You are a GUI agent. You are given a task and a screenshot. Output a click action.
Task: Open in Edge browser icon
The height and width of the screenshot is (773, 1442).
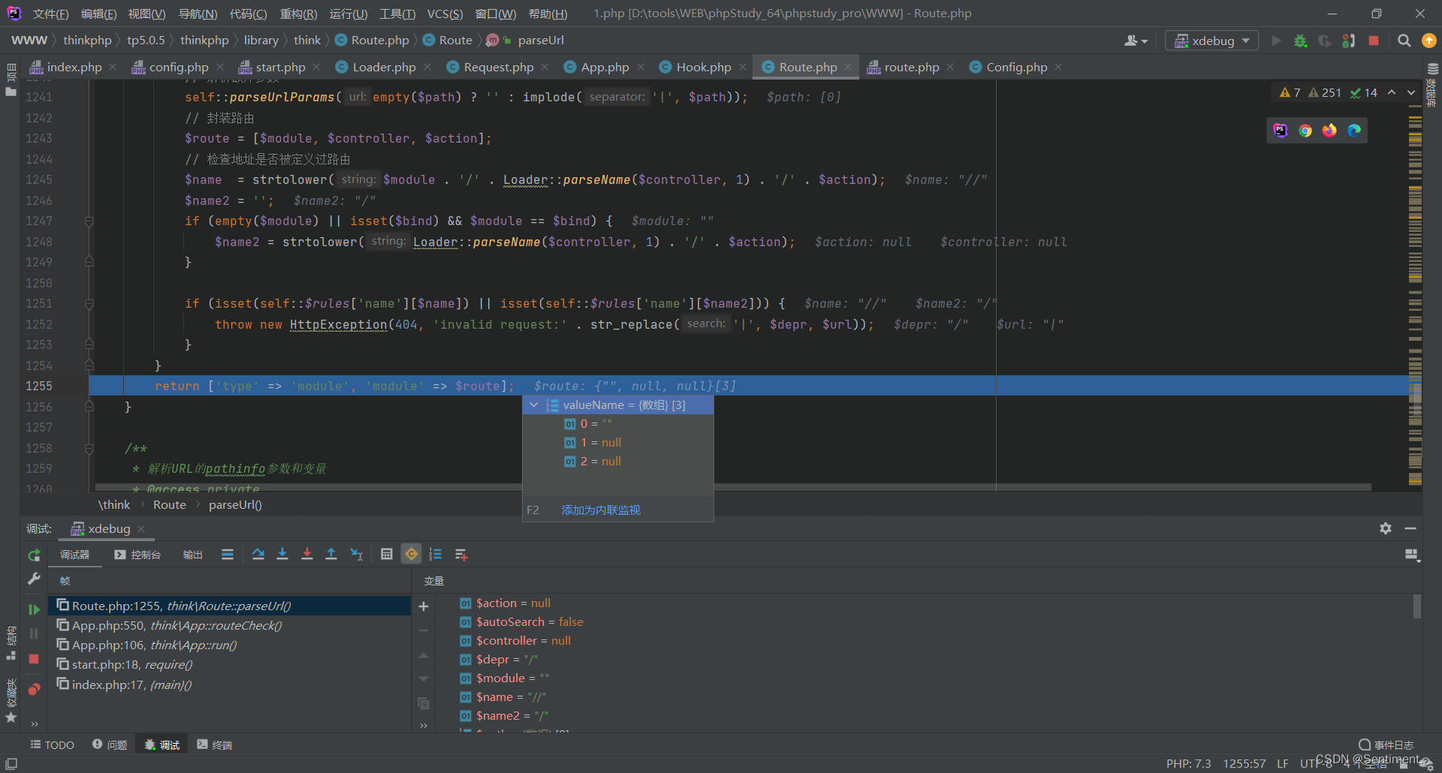tap(1354, 131)
